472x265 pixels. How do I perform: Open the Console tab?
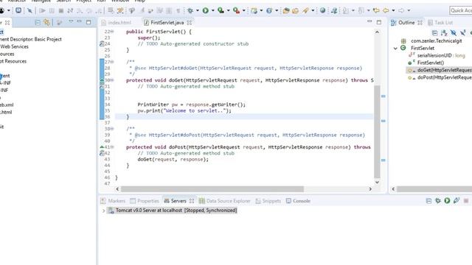[x=298, y=201]
